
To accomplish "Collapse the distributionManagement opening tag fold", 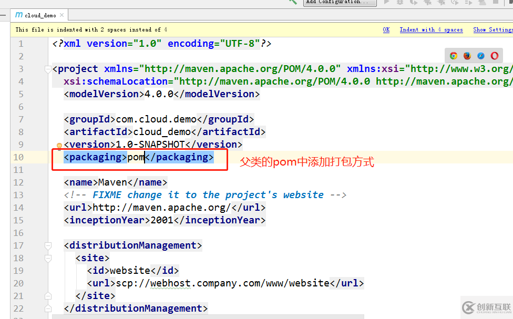I will pyautogui.click(x=48, y=246).
